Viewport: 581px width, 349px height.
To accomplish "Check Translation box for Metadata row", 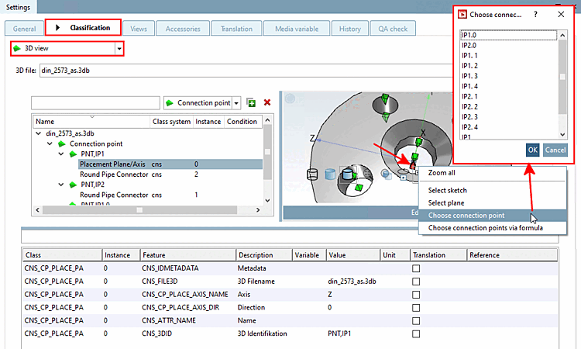I will (x=418, y=268).
